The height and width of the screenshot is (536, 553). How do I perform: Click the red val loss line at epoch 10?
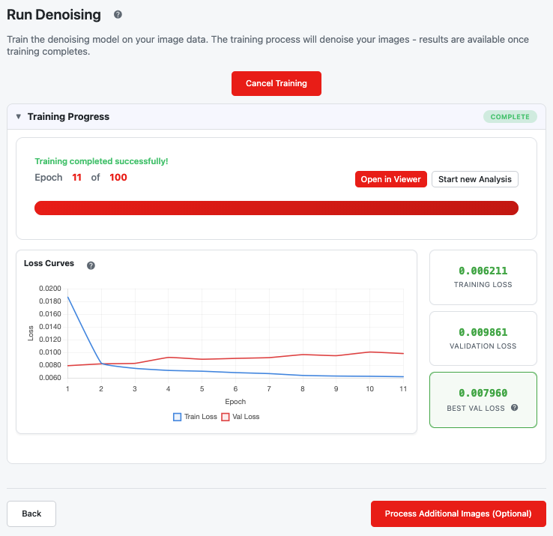[x=369, y=352]
